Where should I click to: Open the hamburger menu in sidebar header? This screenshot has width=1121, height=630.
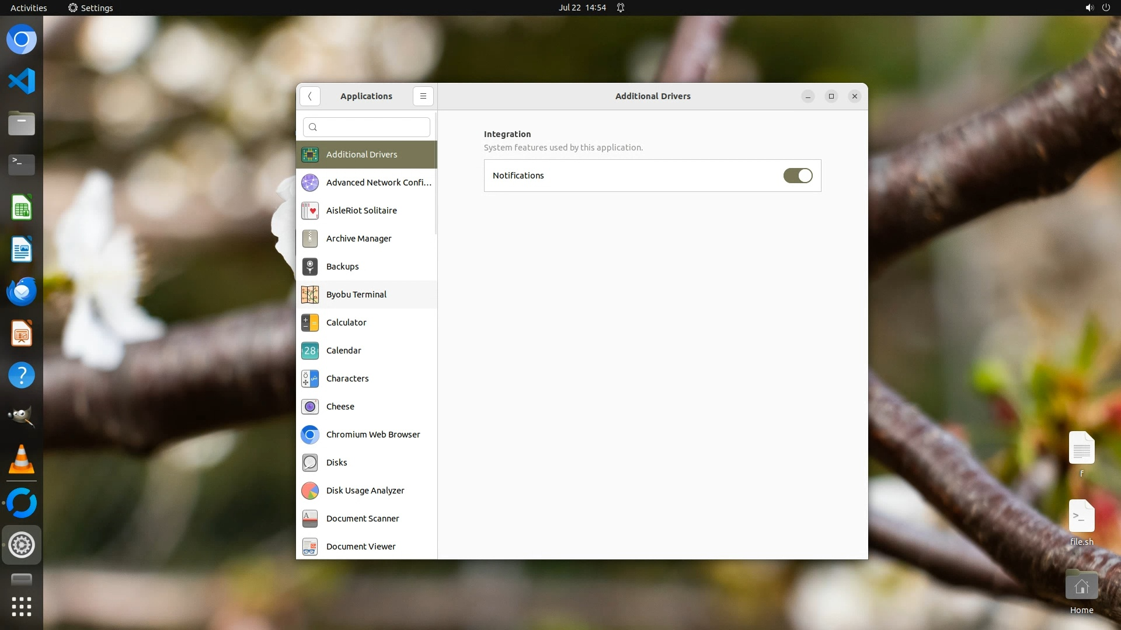(423, 96)
